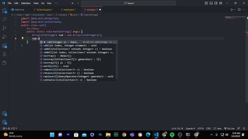Click the sort.java breadcrumb
The width and height of the screenshot is (248, 139).
tap(61, 15)
